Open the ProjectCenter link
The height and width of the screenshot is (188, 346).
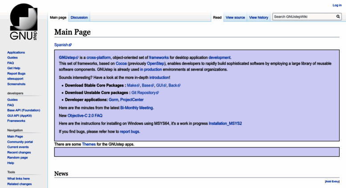(132, 100)
